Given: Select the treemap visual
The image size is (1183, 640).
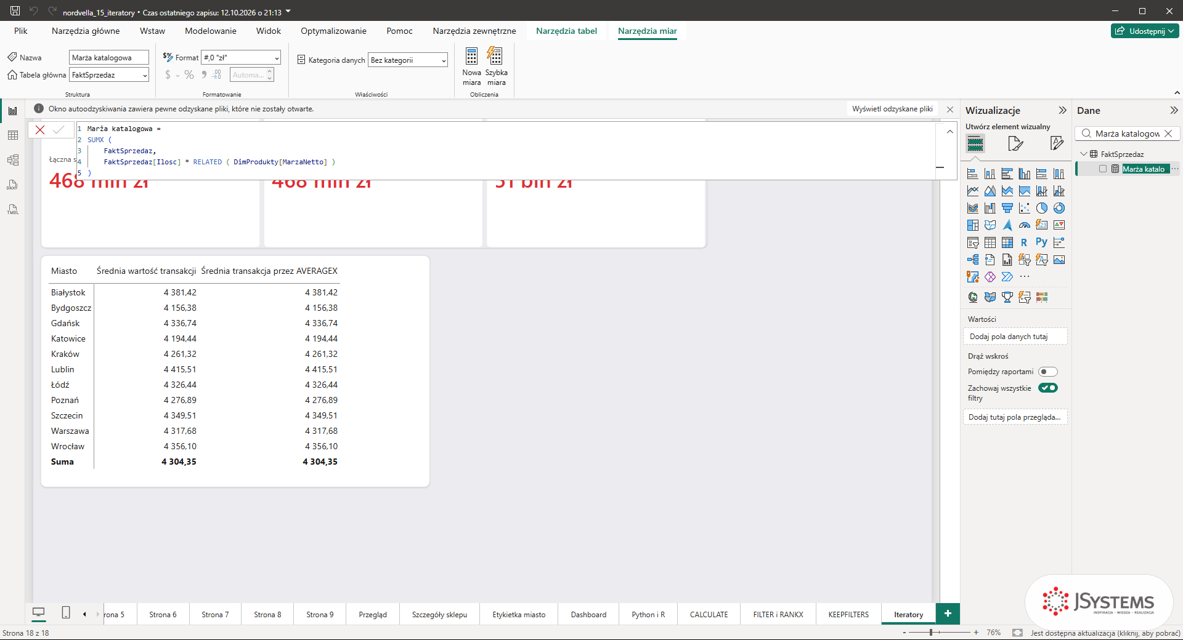Looking at the screenshot, I should (973, 225).
